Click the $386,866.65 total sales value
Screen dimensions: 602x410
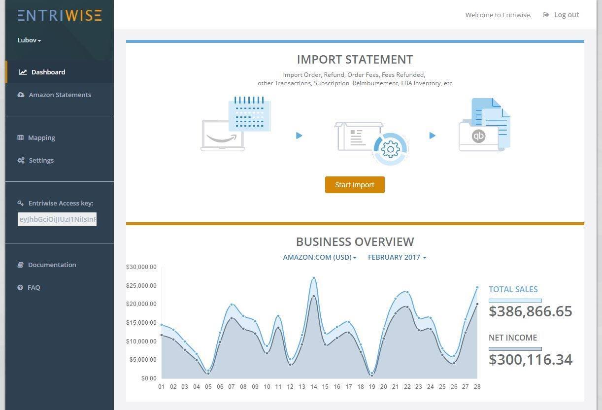531,311
